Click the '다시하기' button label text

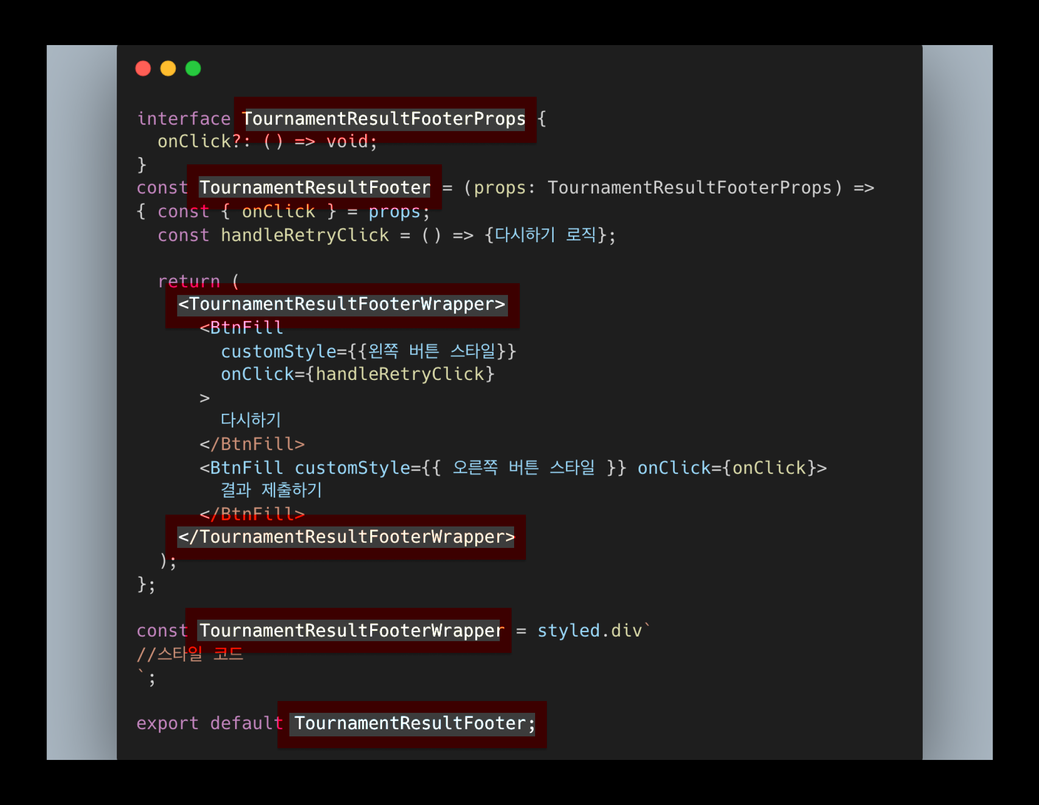(250, 420)
